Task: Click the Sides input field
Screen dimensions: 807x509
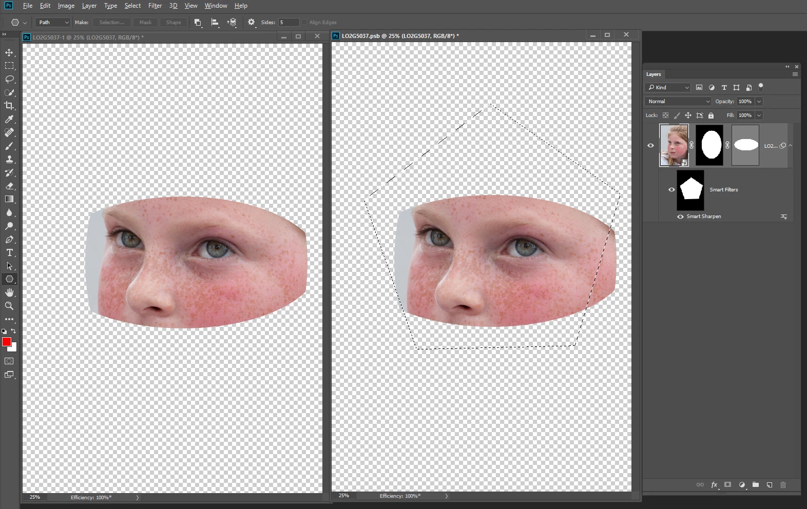Action: click(289, 23)
